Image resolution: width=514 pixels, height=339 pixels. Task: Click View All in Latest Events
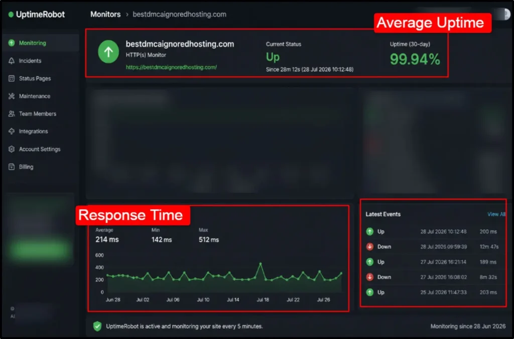tap(496, 214)
